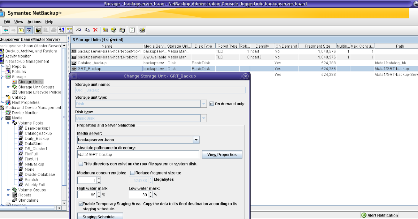Click the save floppy disk toolbar icon
418x219 pixels.
pos(38,30)
